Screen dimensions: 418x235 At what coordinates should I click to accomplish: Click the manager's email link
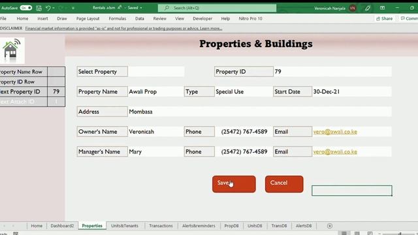(x=335, y=151)
